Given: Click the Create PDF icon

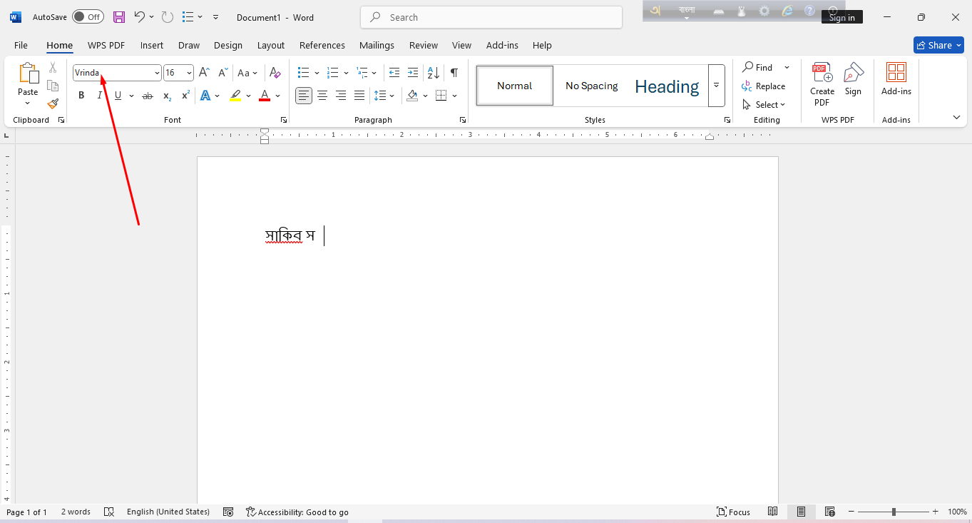Looking at the screenshot, I should tap(822, 83).
